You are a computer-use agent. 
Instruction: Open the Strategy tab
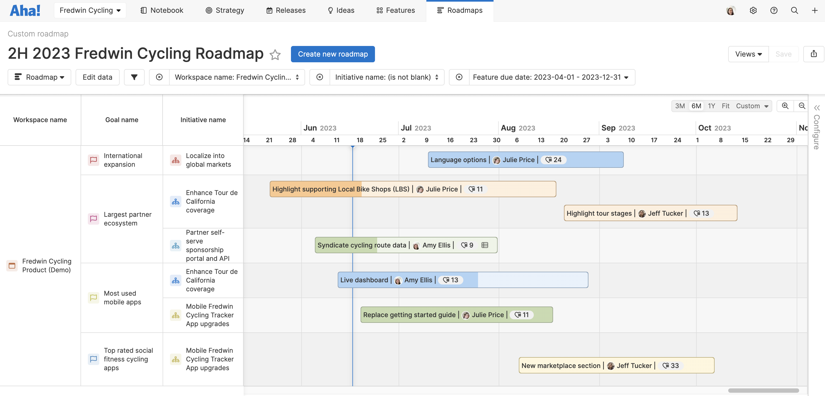pos(225,11)
